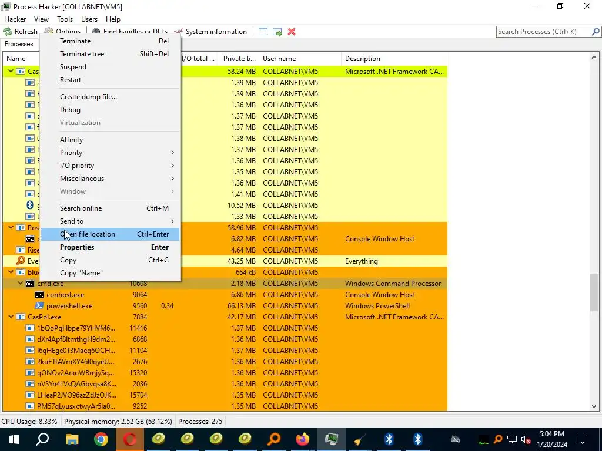The width and height of the screenshot is (602, 451).
Task: Select Suspend in the context menu
Action: pyautogui.click(x=110, y=67)
